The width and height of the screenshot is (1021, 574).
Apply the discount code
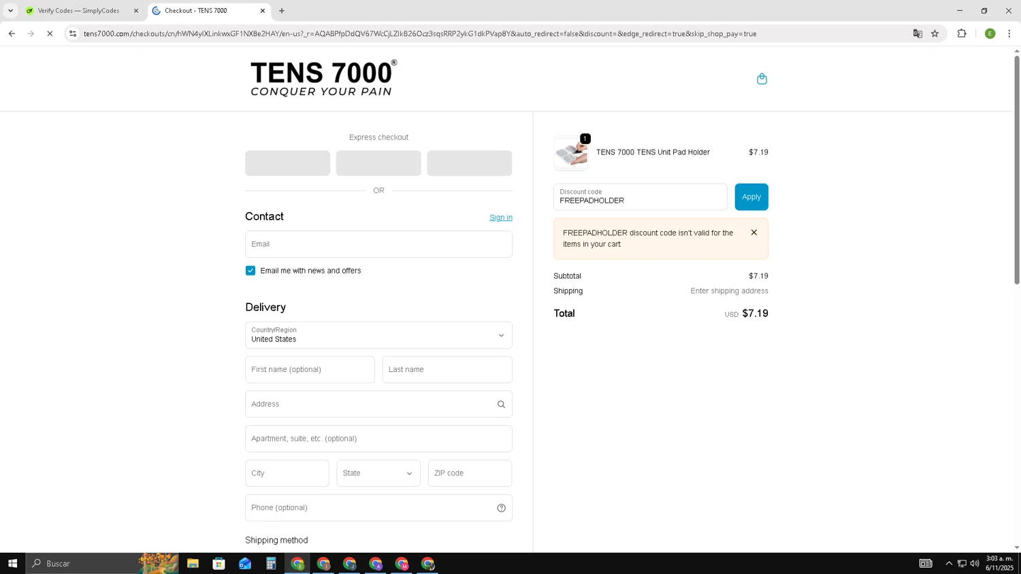pyautogui.click(x=751, y=197)
